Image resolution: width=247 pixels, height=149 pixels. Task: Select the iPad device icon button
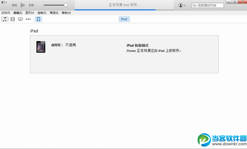coord(39,19)
